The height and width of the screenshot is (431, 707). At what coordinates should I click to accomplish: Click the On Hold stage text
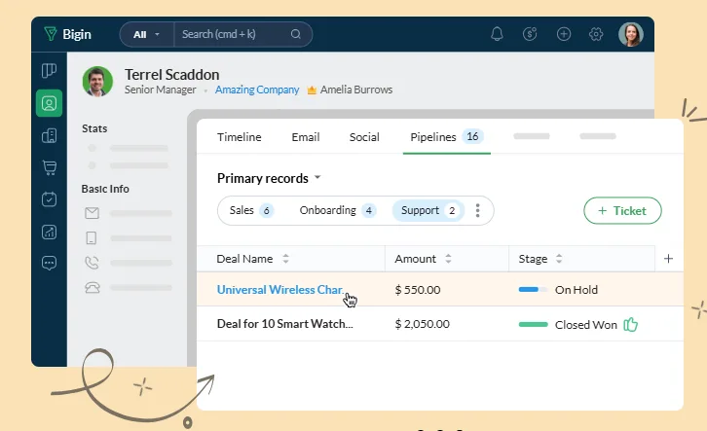click(x=577, y=290)
